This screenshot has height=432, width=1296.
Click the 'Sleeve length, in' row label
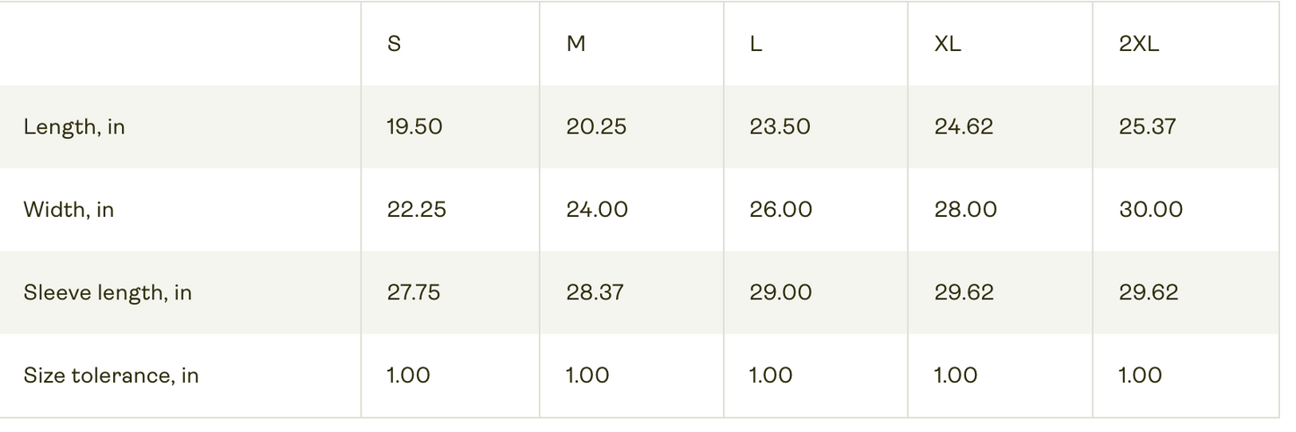(x=108, y=293)
